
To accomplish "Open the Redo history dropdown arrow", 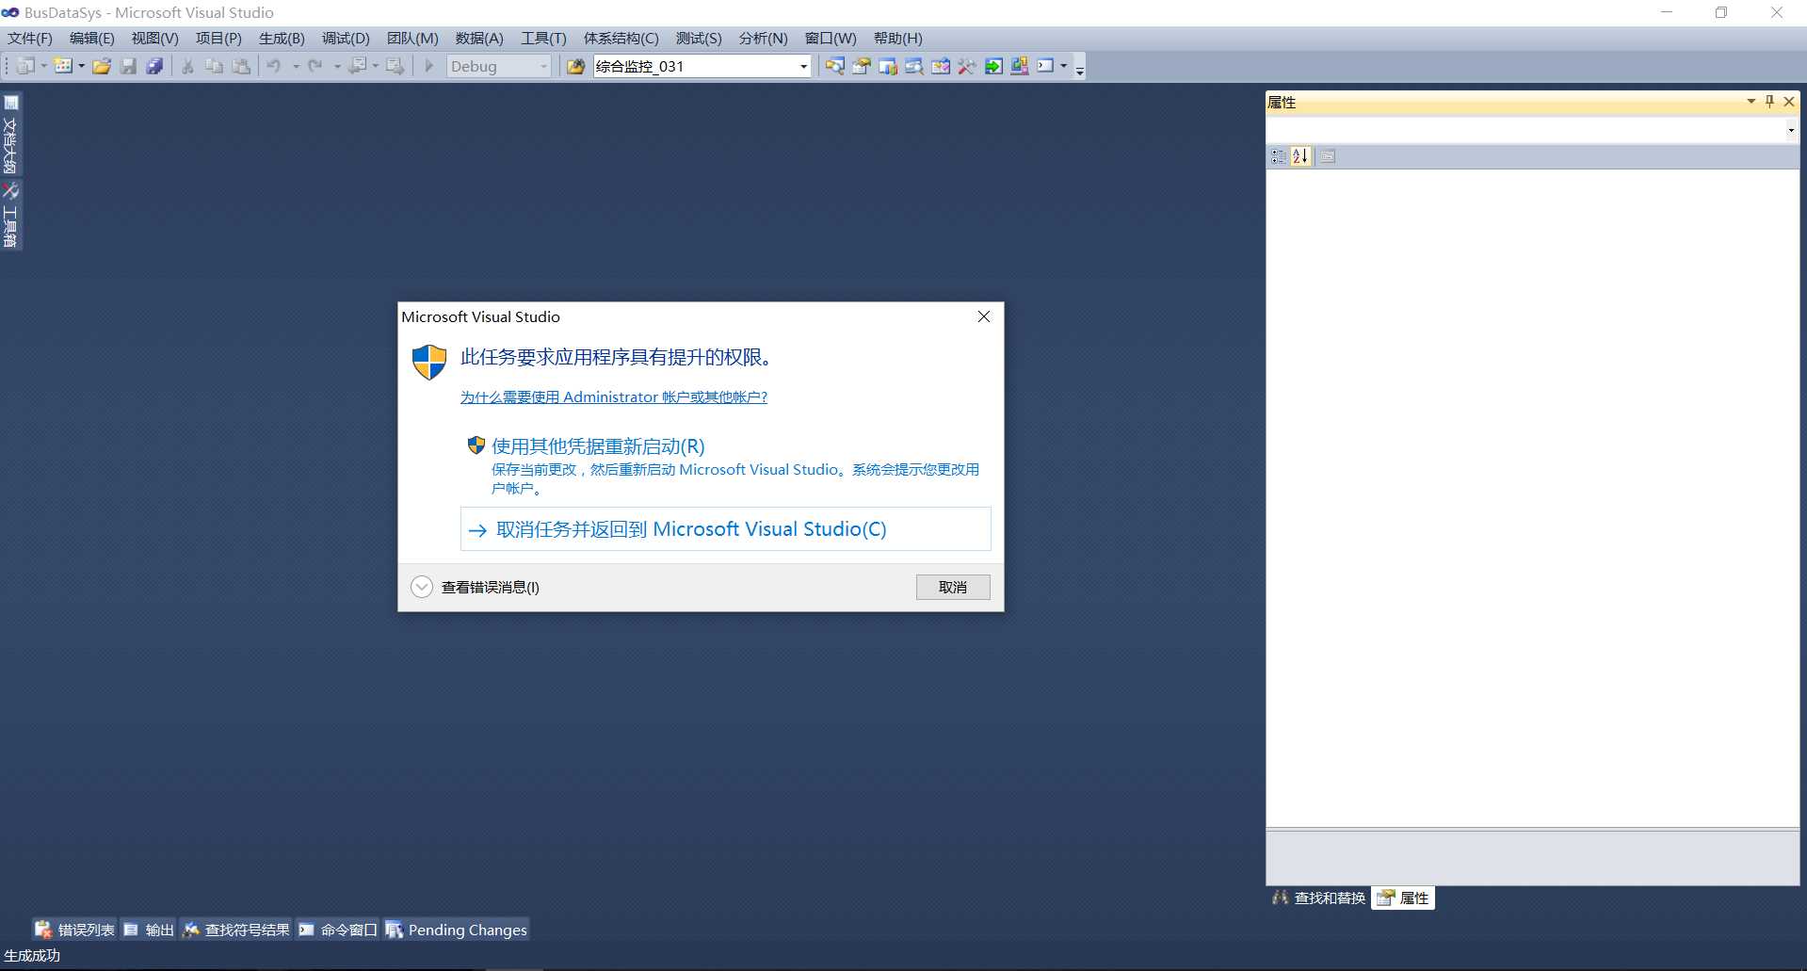I will [337, 66].
